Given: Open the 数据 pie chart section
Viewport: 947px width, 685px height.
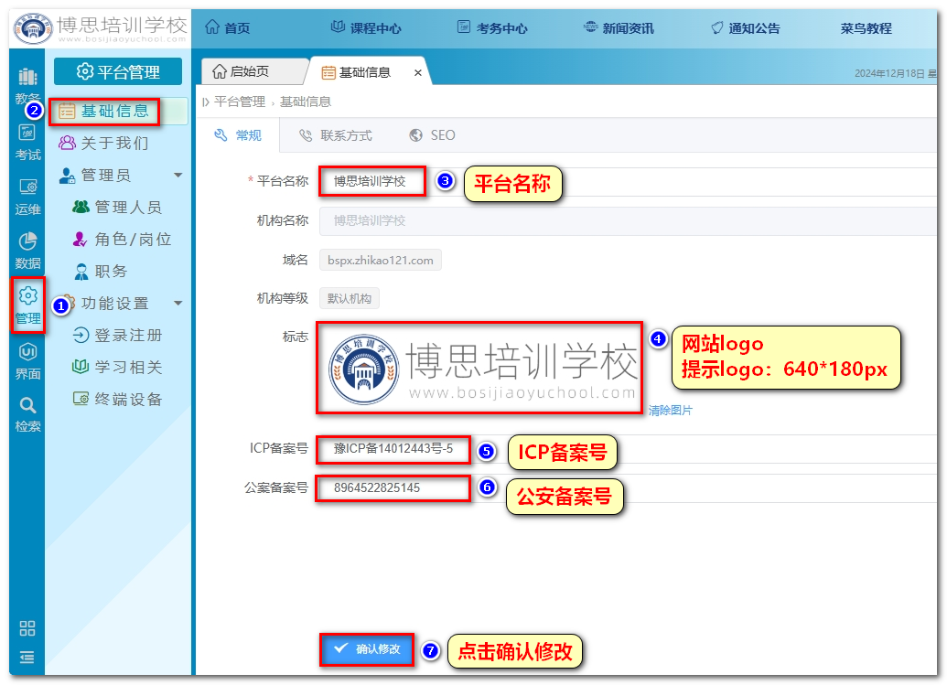Looking at the screenshot, I should 27,251.
